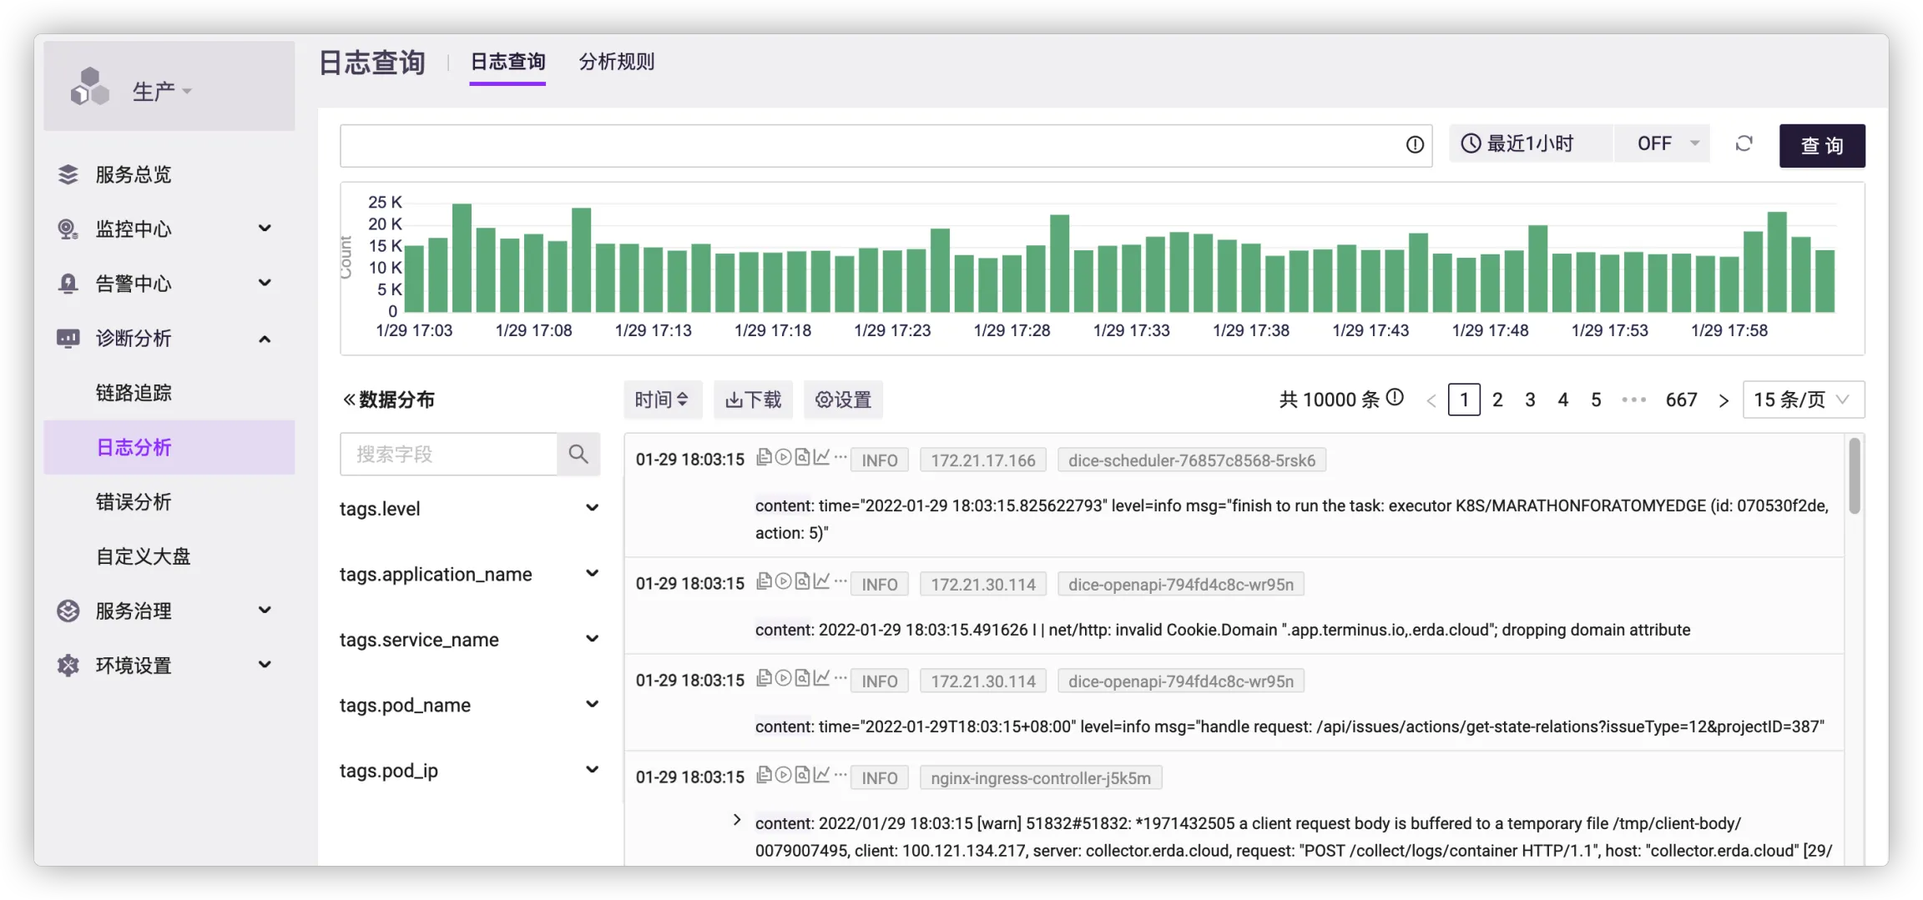Click the info icon inside the query input
Viewport: 1923px width, 900px height.
[x=1415, y=145]
